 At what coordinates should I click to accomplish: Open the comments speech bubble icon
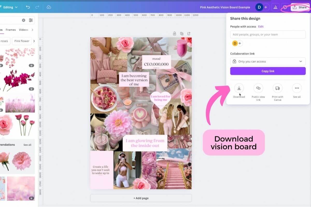coord(285,7)
